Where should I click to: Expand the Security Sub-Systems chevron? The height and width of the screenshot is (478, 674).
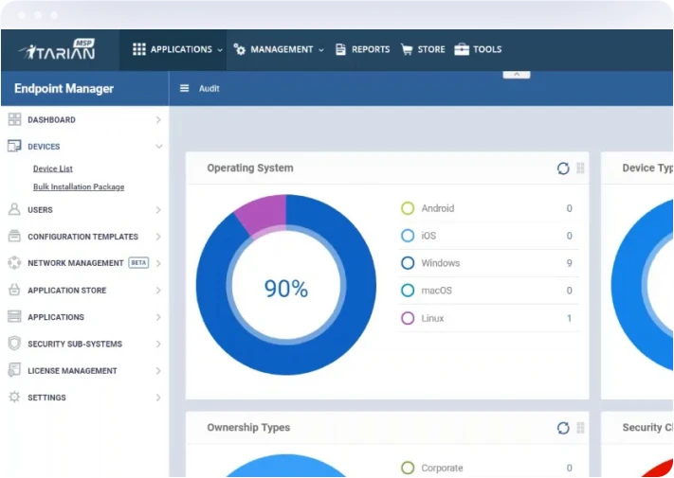coord(158,345)
